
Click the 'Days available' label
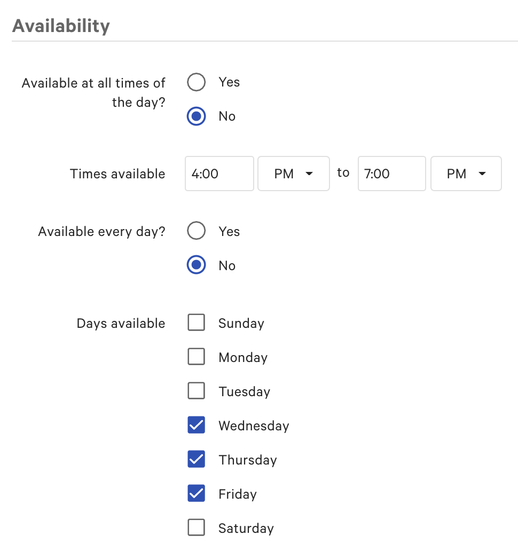(121, 324)
